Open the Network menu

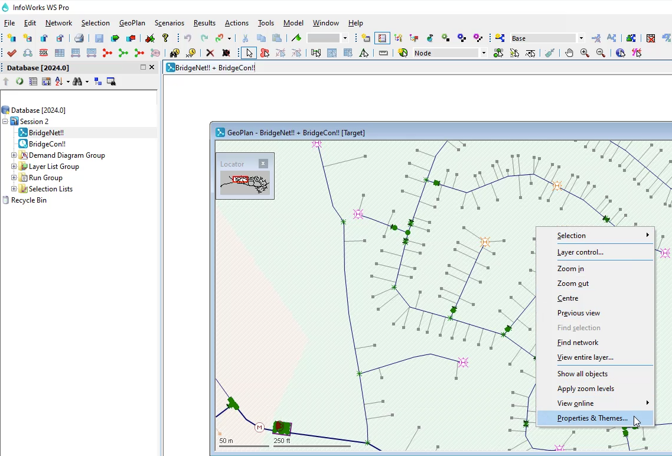[x=58, y=23]
